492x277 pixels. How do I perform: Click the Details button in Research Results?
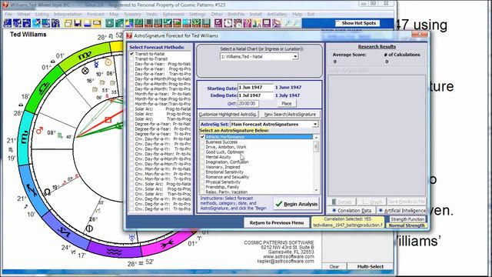tap(341, 202)
